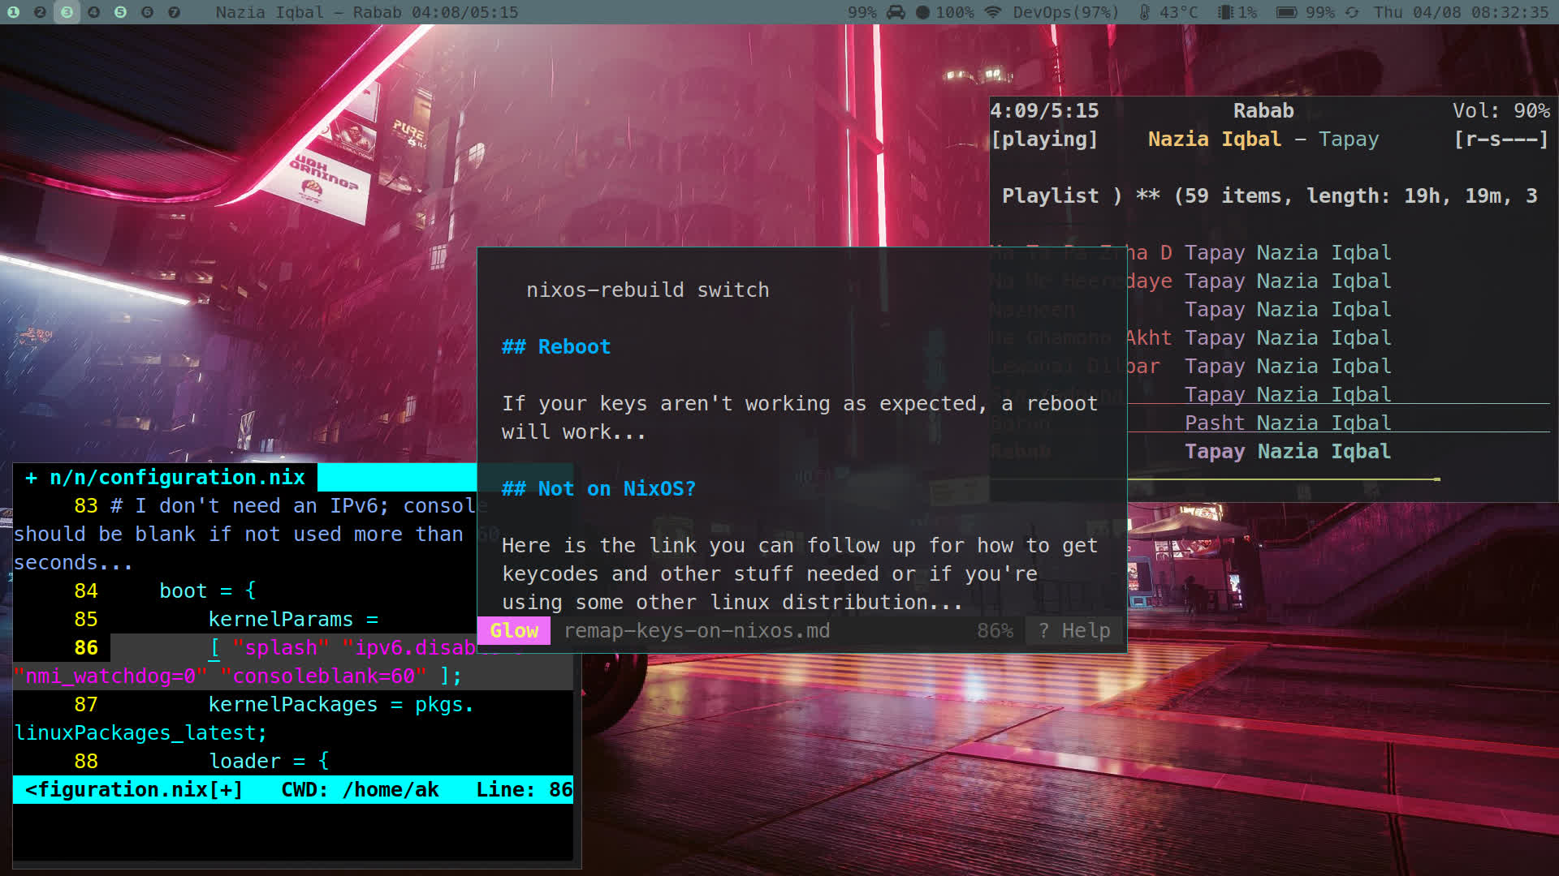Click the '## Not on NixOS?' heading
This screenshot has height=876, width=1559.
click(x=598, y=488)
